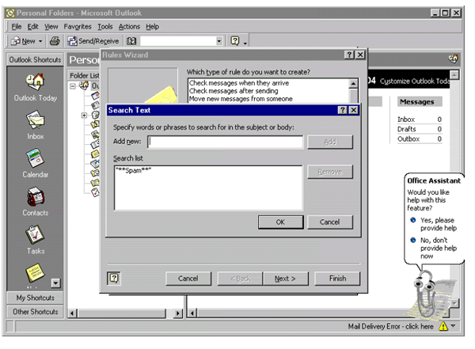Click the Office Assistant help toolbar icon

pos(235,40)
